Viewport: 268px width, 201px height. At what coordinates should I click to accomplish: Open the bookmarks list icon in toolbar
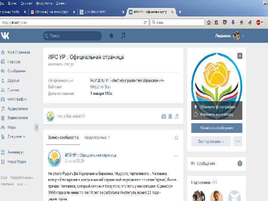[216, 22]
